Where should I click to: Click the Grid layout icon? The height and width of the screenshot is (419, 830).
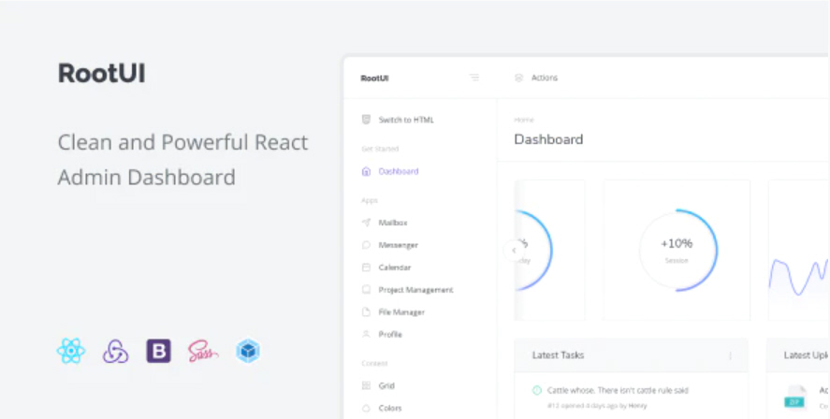[x=366, y=385]
